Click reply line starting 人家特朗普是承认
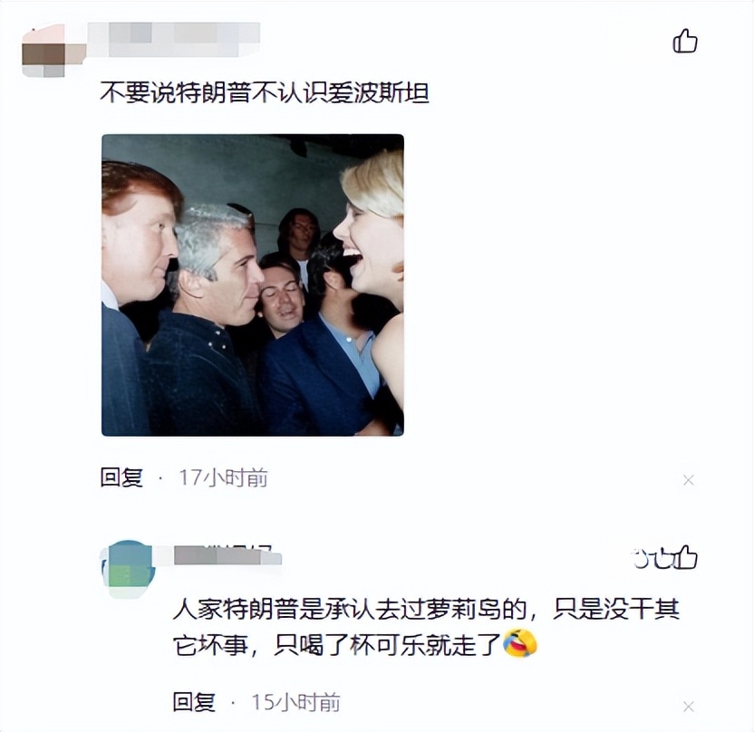 click(x=426, y=609)
